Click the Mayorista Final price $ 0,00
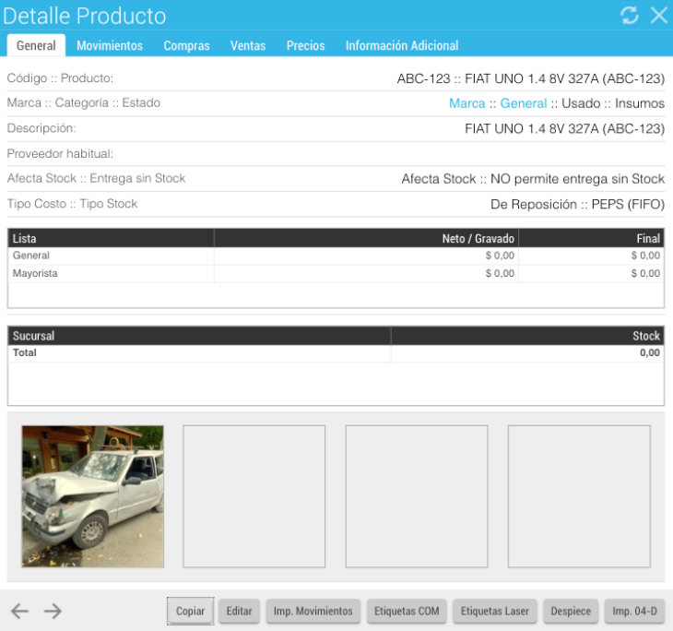Screen dimensions: 673x631 click(x=645, y=274)
